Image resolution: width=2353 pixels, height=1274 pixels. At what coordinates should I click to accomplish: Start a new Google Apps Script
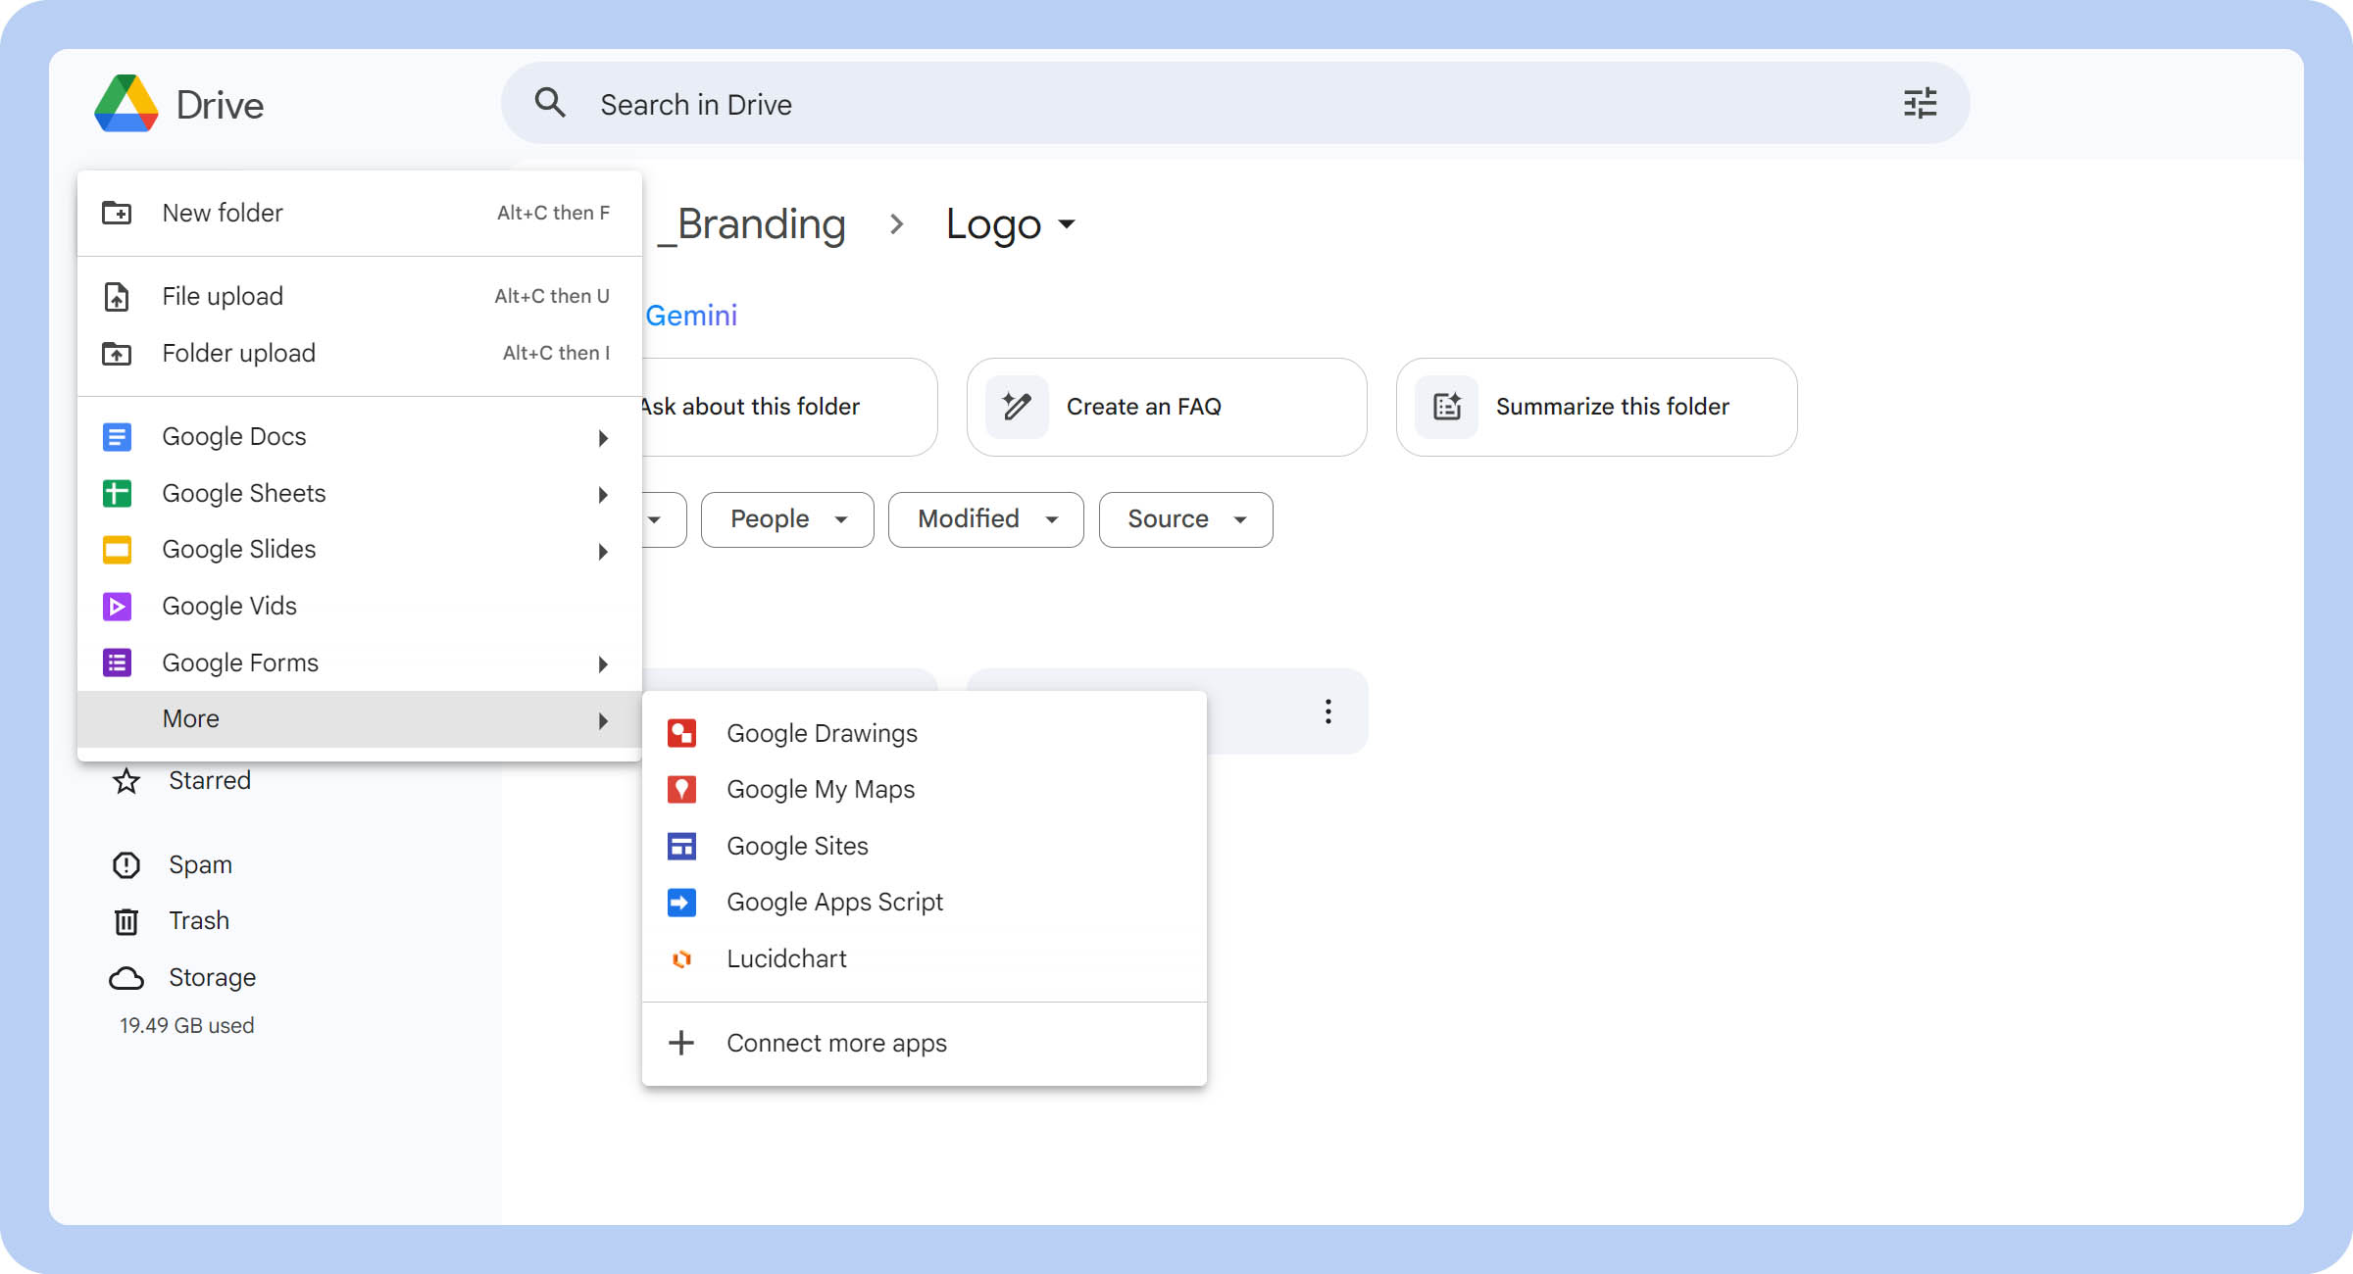coord(833,902)
